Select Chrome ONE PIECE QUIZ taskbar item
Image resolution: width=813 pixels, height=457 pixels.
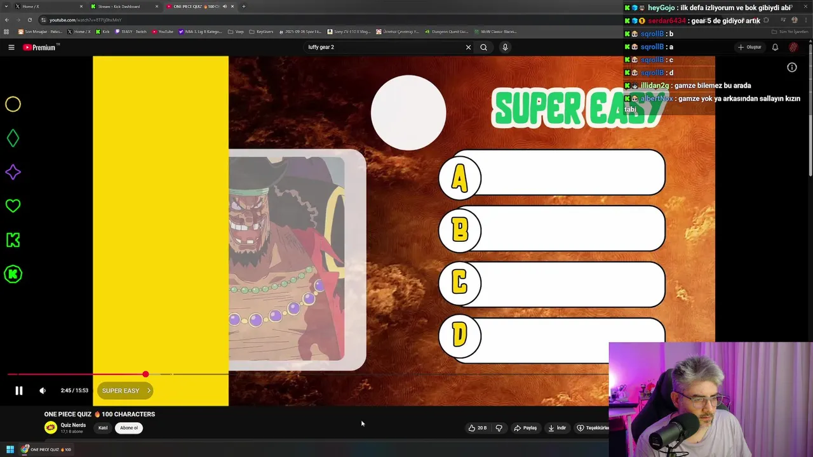[47, 449]
